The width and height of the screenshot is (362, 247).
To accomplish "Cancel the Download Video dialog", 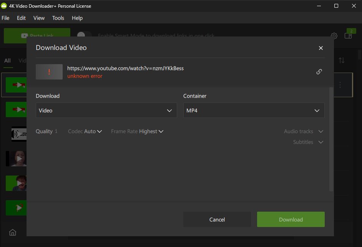I will click(x=217, y=219).
